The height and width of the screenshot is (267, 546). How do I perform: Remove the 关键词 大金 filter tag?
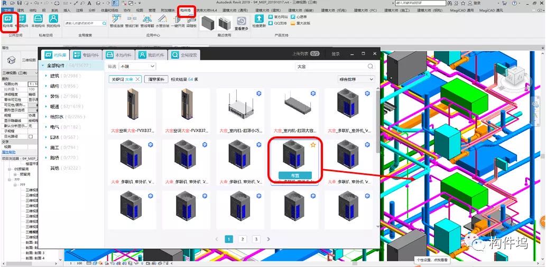pos(137,79)
